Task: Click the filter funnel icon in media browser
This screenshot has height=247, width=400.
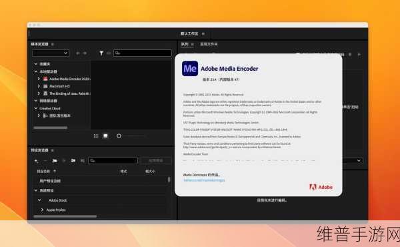Action: coord(101,53)
